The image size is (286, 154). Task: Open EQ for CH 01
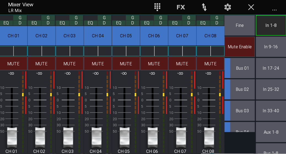(6, 23)
